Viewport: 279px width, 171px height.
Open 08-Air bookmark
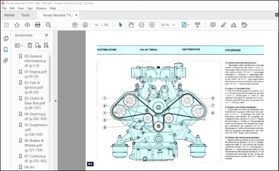tap(29, 167)
